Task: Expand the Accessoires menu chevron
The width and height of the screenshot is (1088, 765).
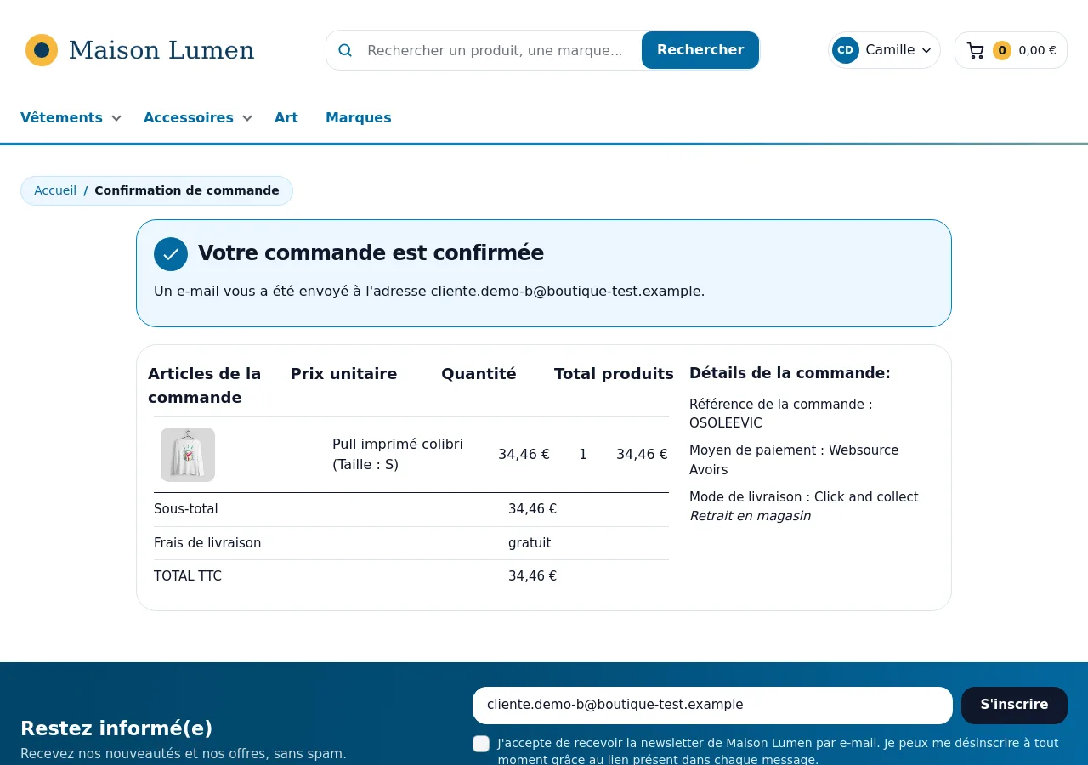Action: tap(247, 118)
